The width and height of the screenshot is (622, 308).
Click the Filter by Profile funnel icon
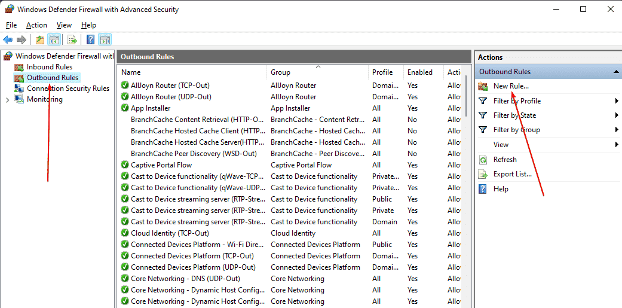click(483, 101)
